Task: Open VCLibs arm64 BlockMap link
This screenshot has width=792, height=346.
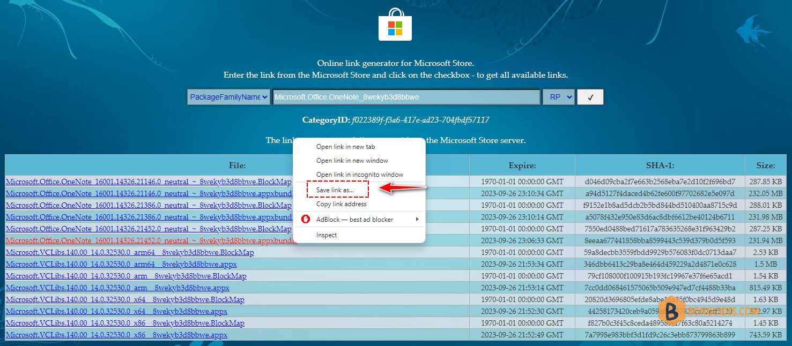Action: point(130,252)
